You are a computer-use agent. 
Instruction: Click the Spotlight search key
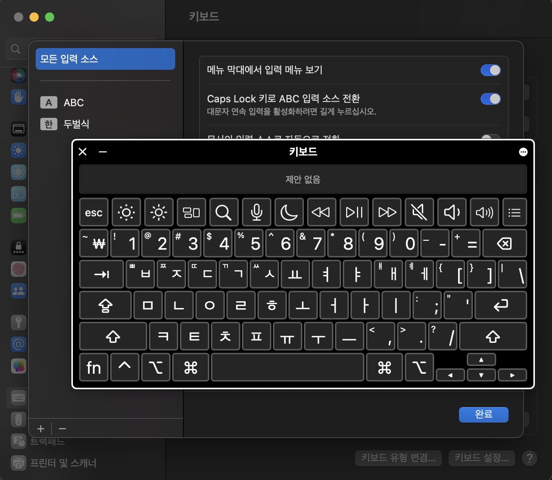point(224,212)
